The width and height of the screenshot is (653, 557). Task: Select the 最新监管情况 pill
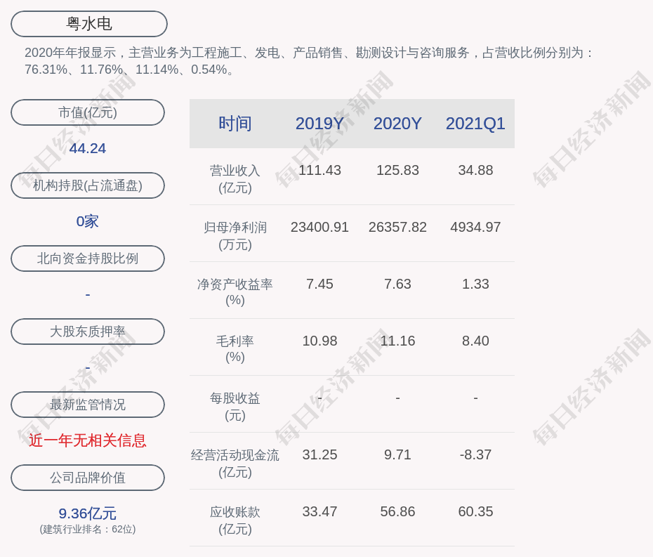tap(88, 405)
